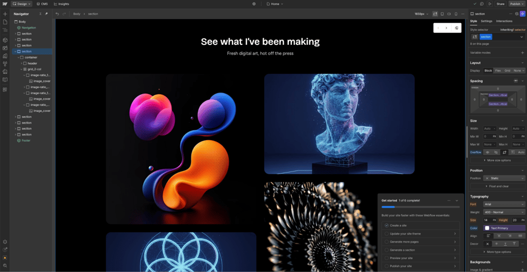Screen dimensions: 527x272
Task: Switch to the Settings tab
Action: point(486,21)
